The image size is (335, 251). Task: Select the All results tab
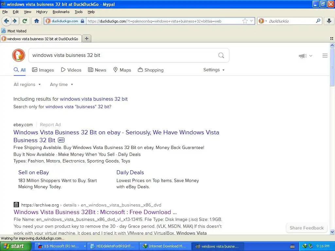coord(20,70)
